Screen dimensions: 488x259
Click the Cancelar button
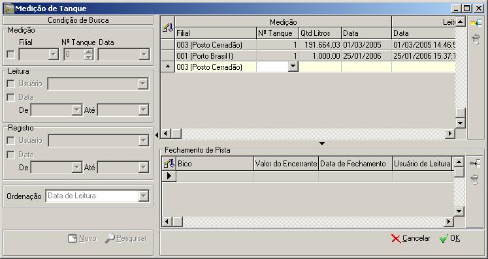coord(410,239)
